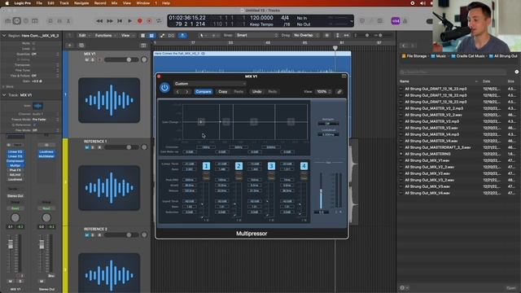Mute the MIX V1 track in the header
The height and width of the screenshot is (293, 521).
coord(87,59)
